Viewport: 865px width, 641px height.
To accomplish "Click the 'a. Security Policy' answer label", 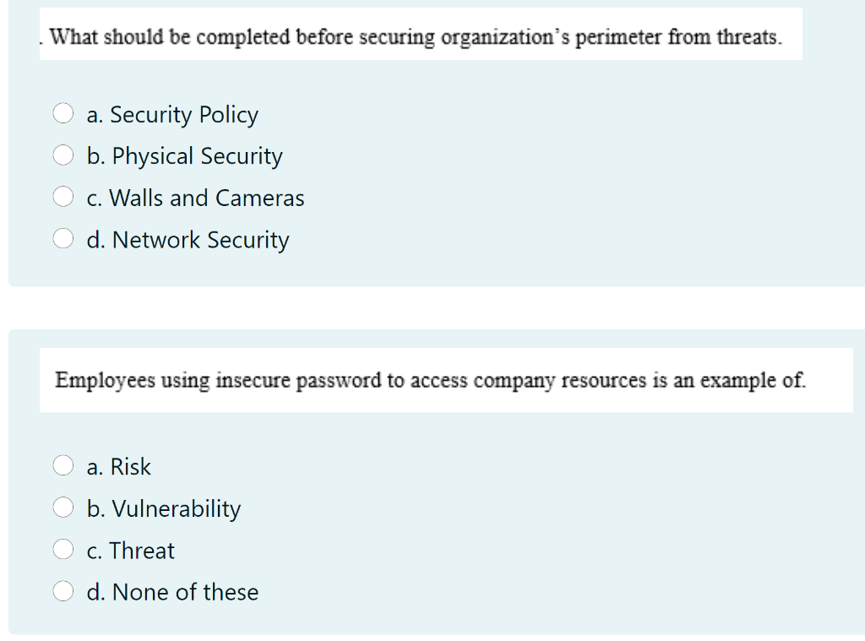I will click(172, 115).
